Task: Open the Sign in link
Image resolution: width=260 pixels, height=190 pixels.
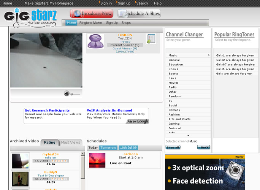Action: click(x=106, y=3)
